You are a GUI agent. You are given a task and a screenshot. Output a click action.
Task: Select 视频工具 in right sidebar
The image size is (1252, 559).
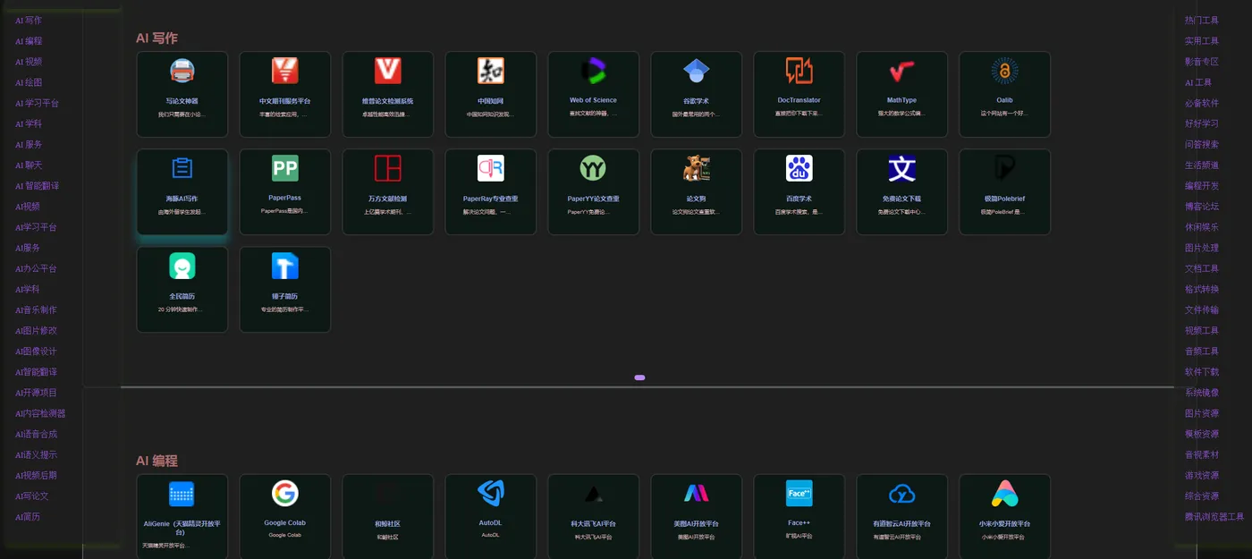(1202, 331)
